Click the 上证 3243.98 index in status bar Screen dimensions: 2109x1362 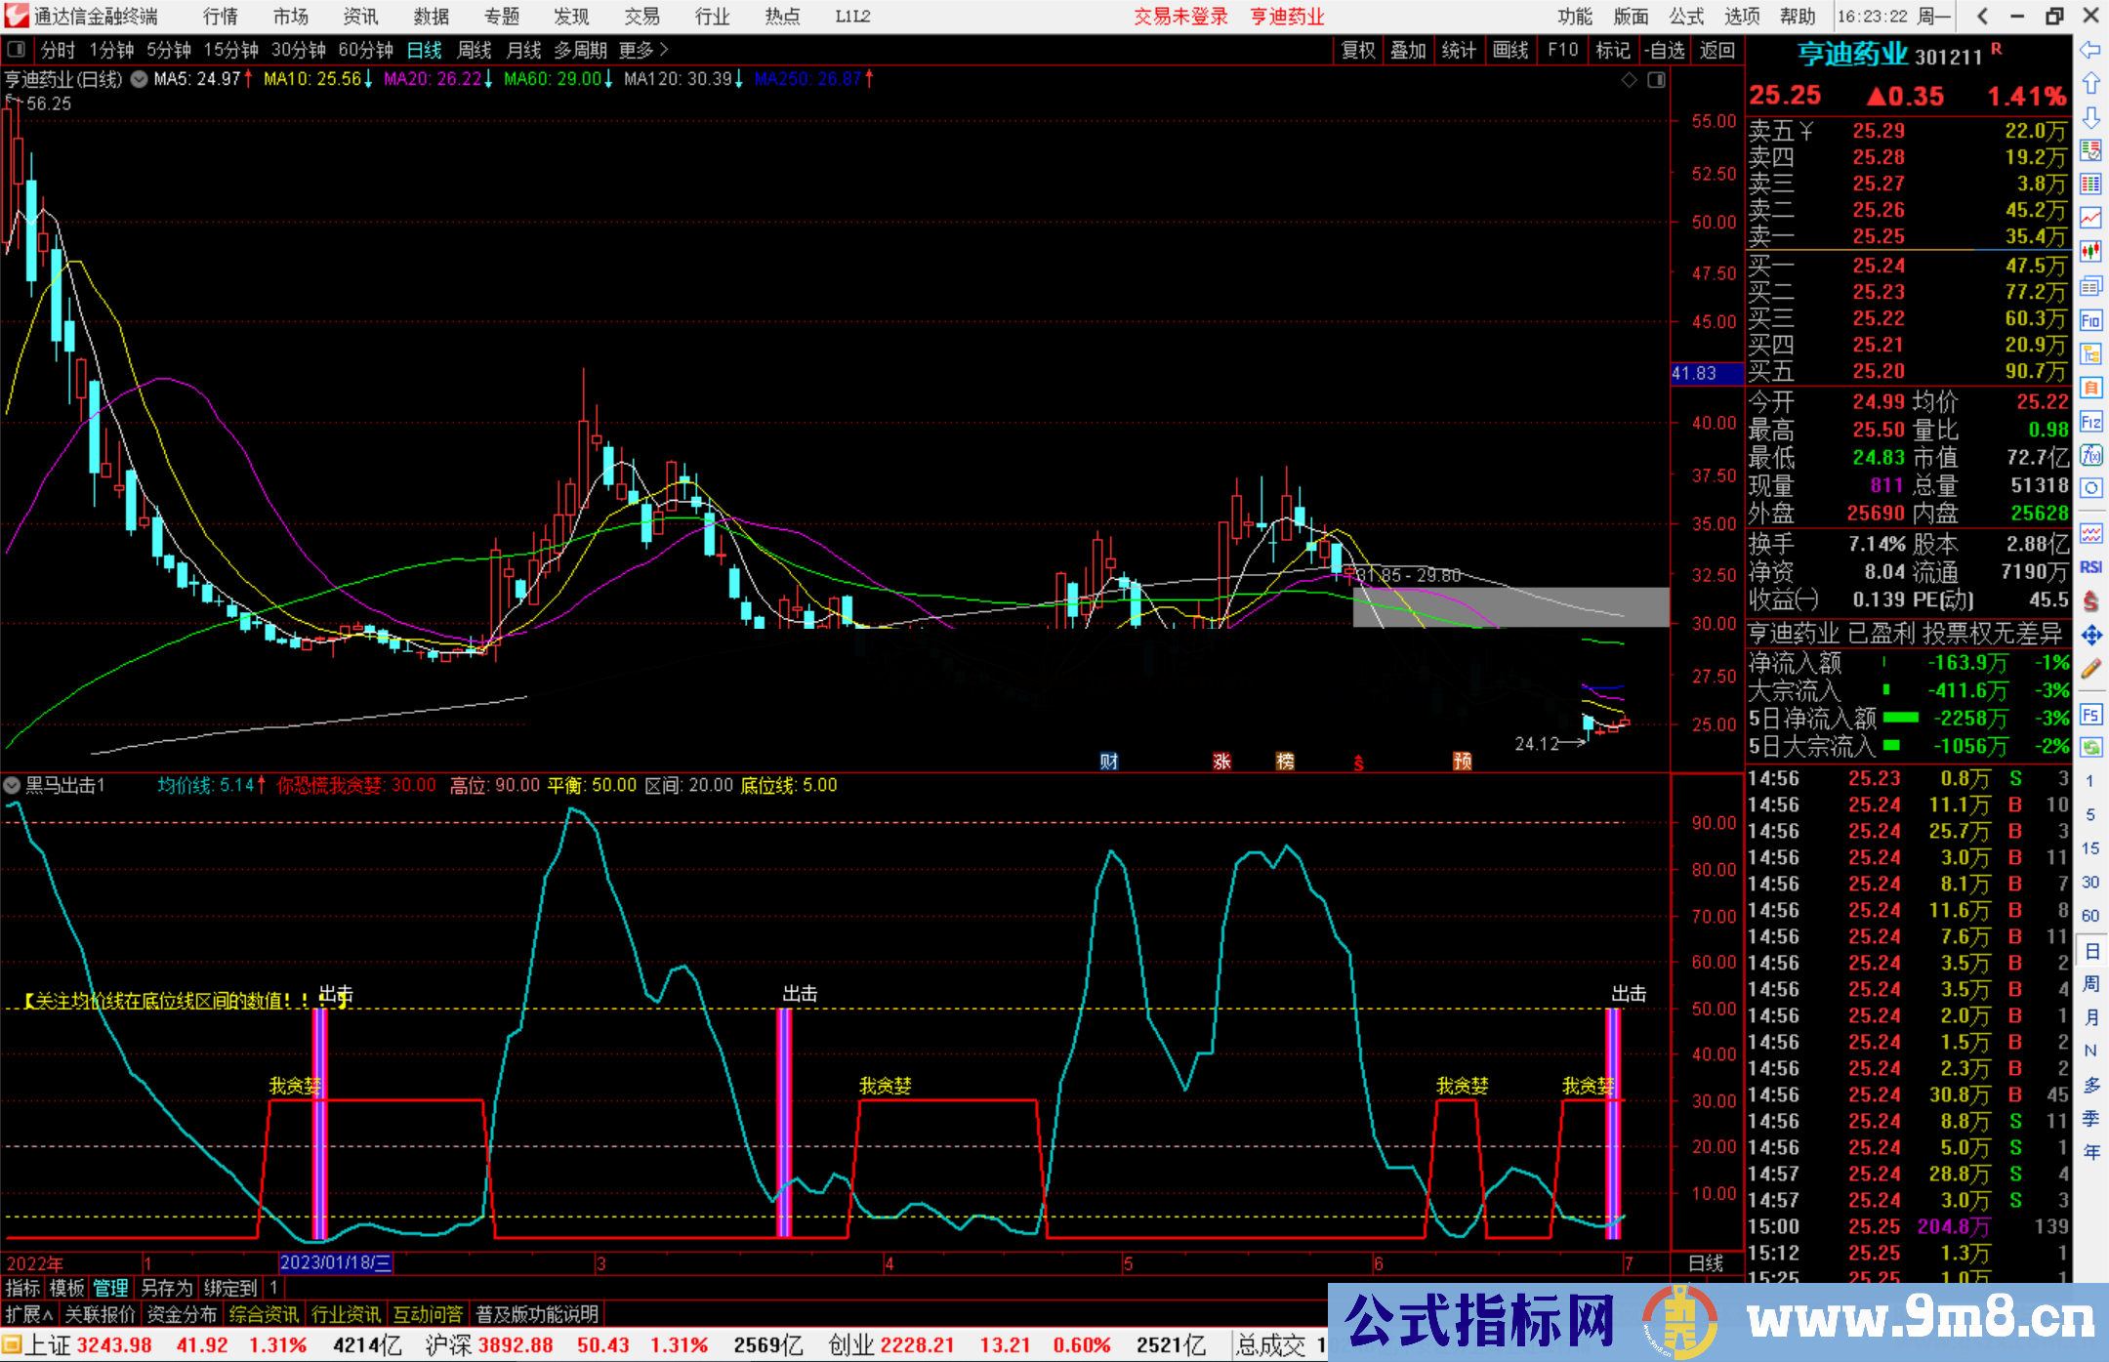click(88, 1345)
